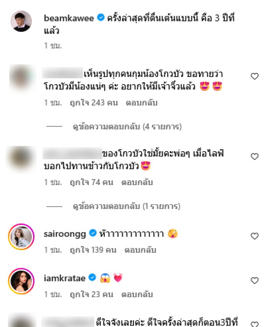
Task: Click the sairoongg username
Action: click(x=65, y=234)
